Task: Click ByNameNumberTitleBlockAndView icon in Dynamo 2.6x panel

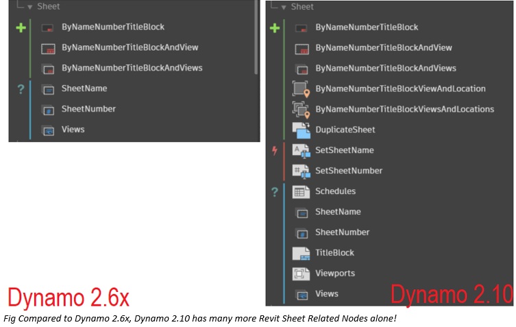Action: tap(48, 49)
